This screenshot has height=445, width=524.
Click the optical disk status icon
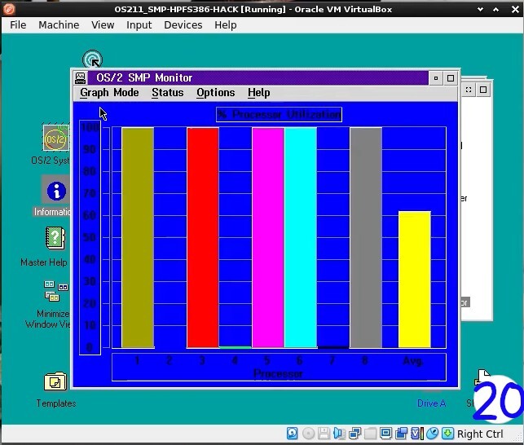click(309, 434)
